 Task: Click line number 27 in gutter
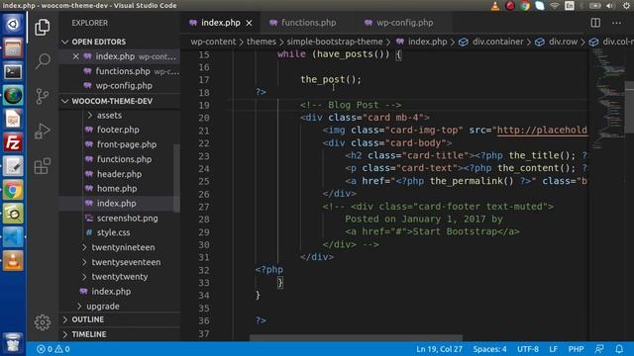pos(204,207)
